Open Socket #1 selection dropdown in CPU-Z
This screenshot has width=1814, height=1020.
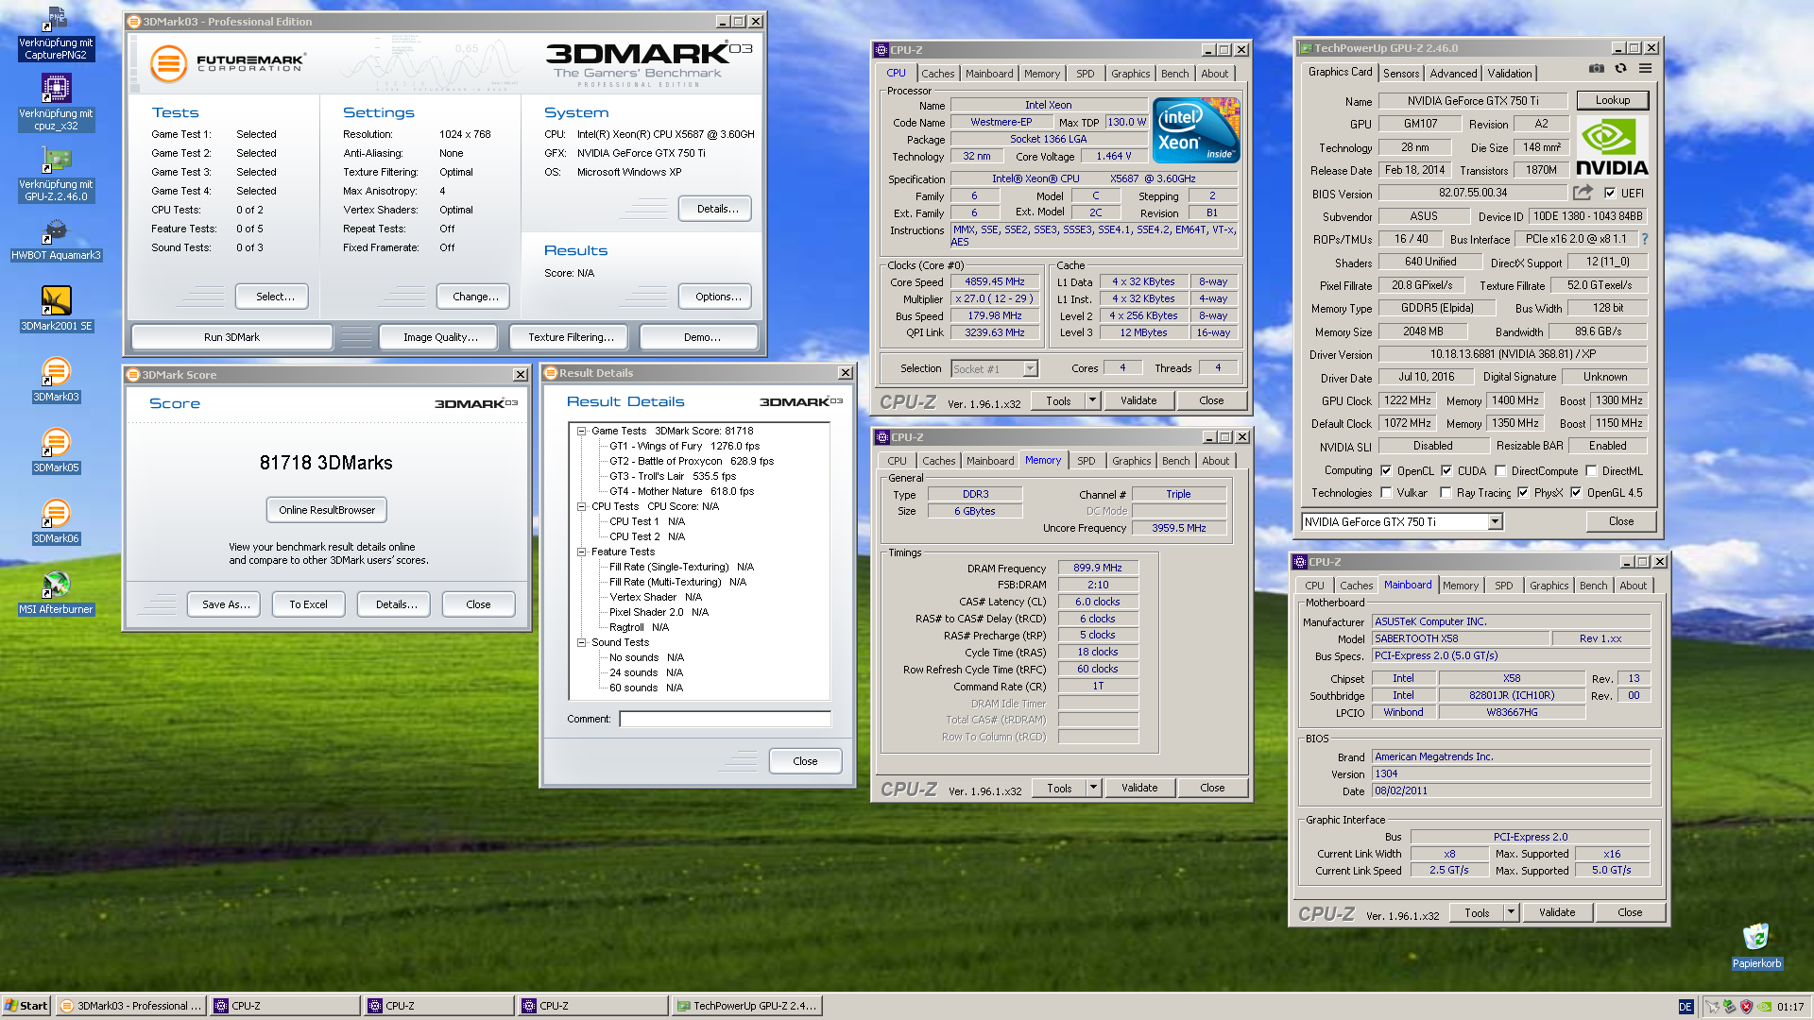1031,368
